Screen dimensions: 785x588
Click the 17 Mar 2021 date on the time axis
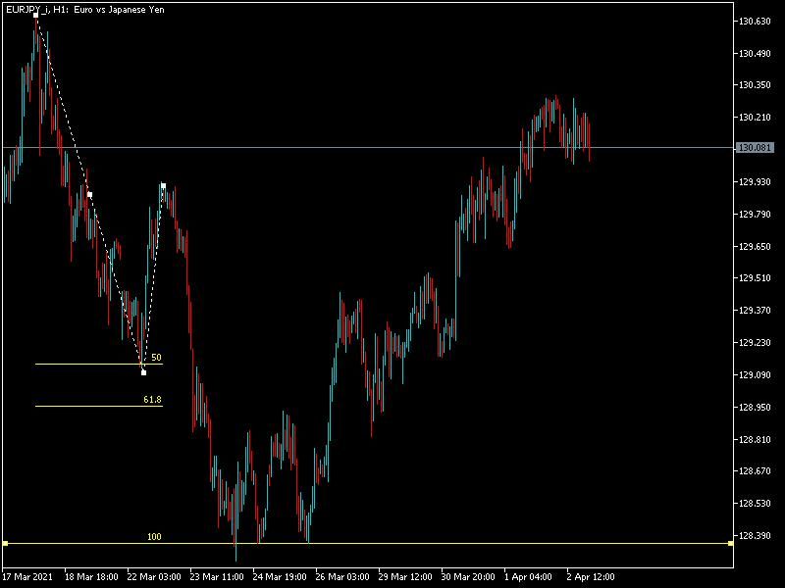pos(28,576)
